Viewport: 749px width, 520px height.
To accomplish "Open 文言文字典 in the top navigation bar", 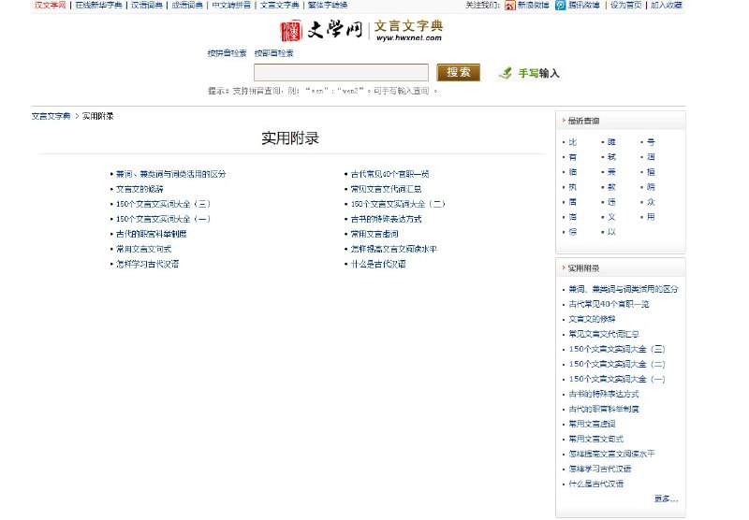I will click(280, 6).
